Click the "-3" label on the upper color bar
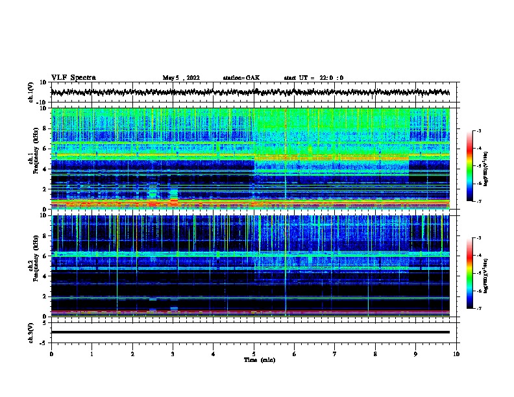Image resolution: width=514 pixels, height=397 pixels. [x=479, y=130]
